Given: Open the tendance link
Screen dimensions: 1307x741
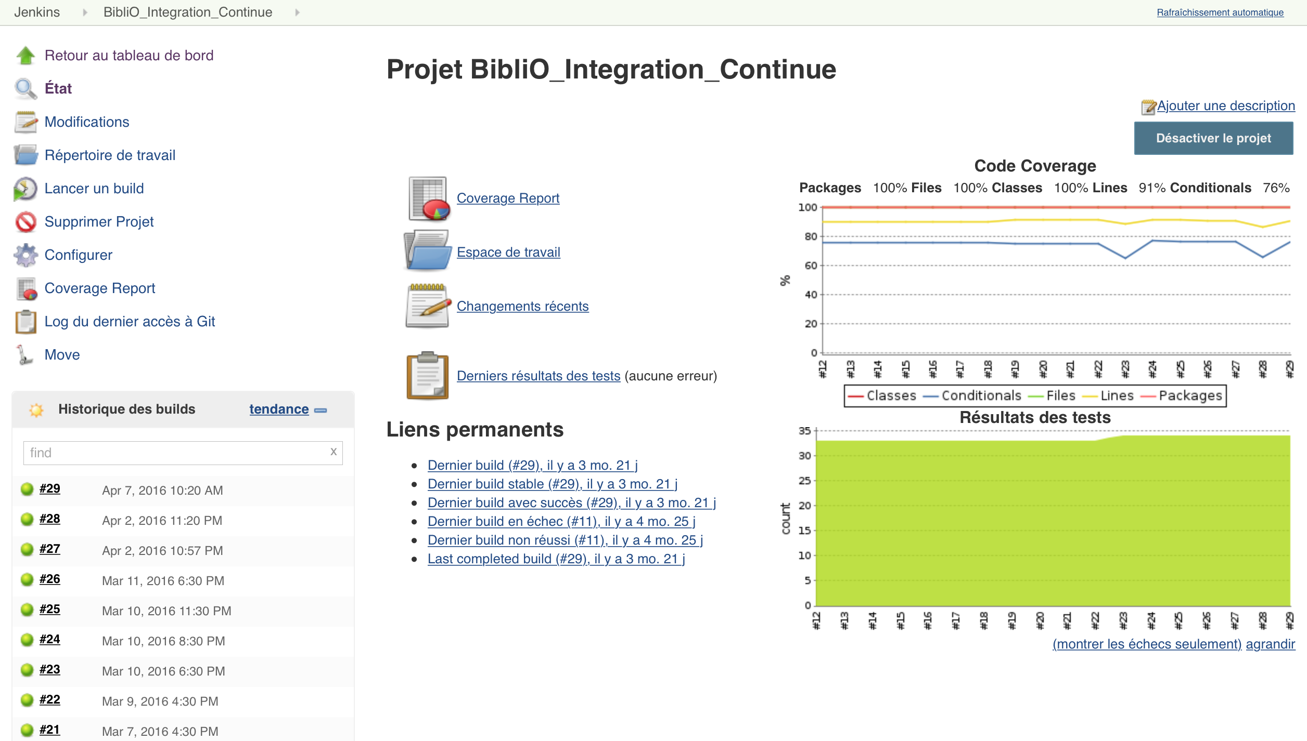Looking at the screenshot, I should 279,409.
